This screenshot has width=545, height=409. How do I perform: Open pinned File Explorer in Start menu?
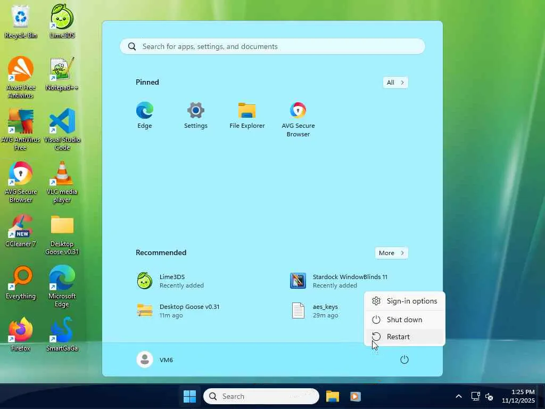coord(247,116)
